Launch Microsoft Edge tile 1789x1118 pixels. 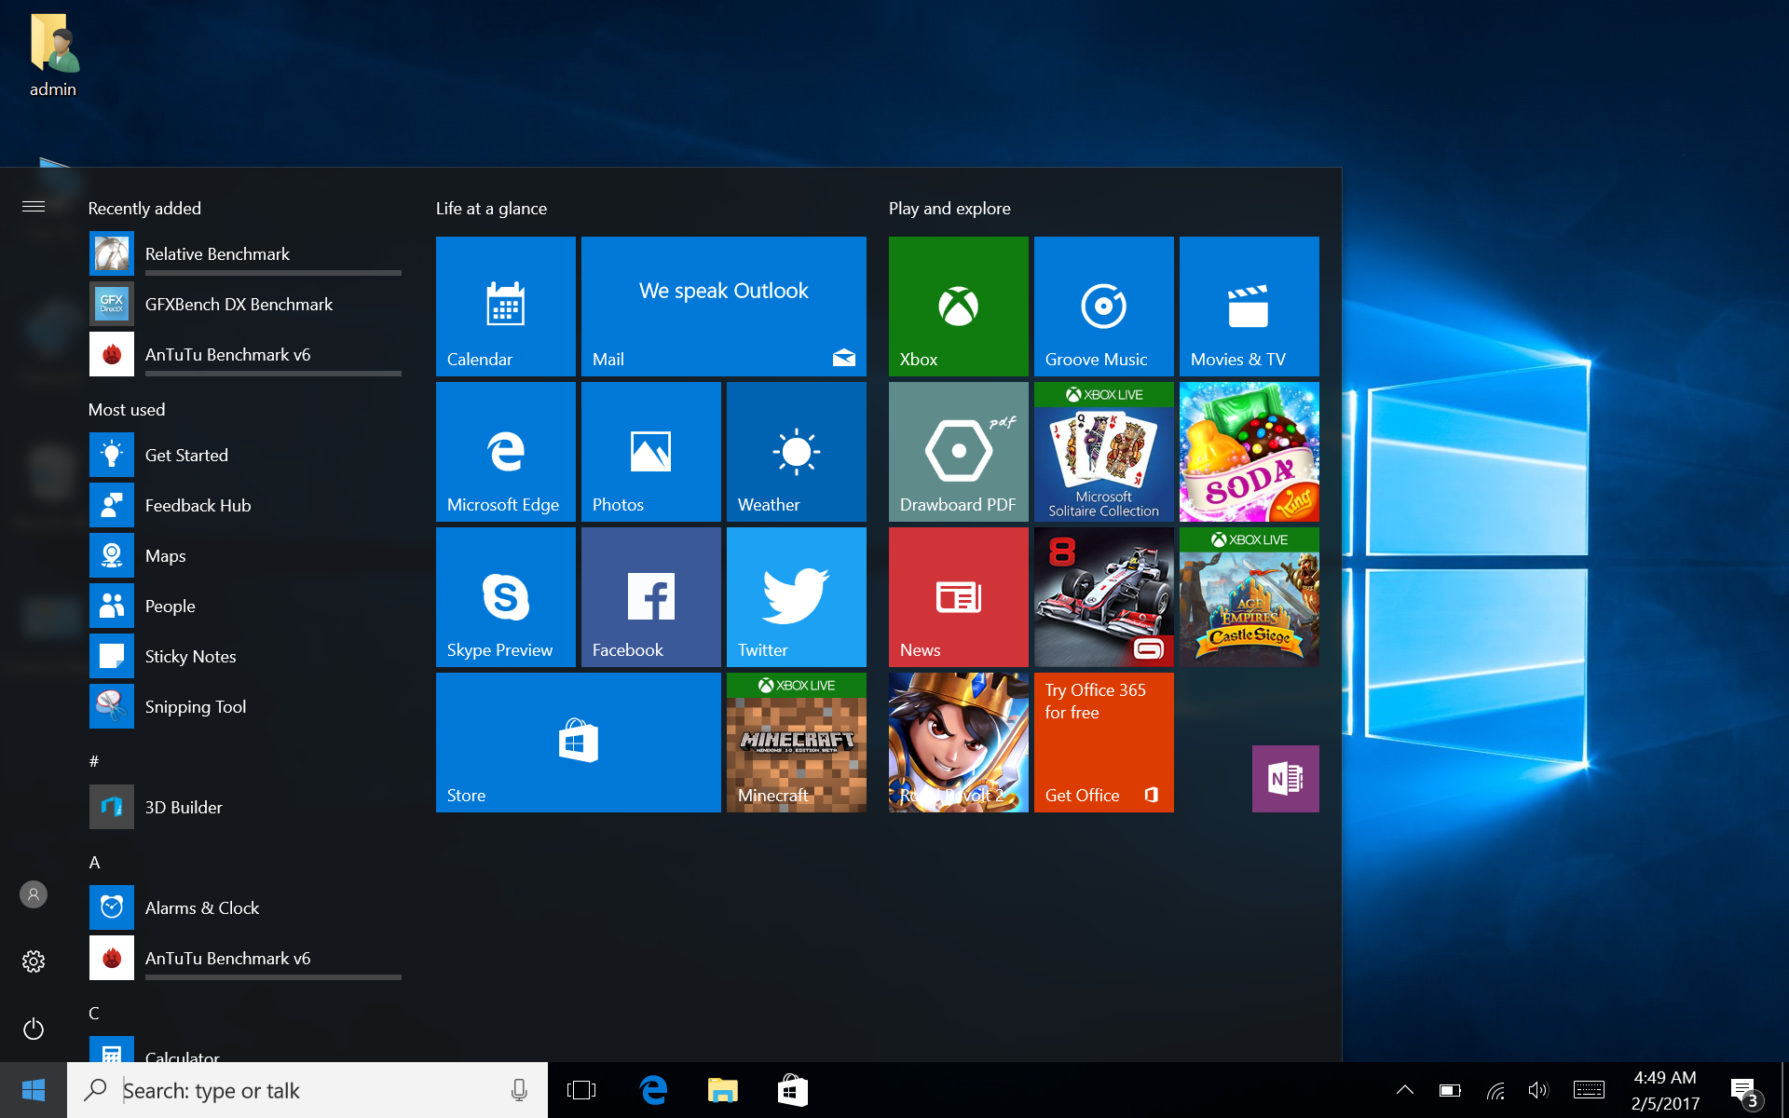(x=506, y=452)
